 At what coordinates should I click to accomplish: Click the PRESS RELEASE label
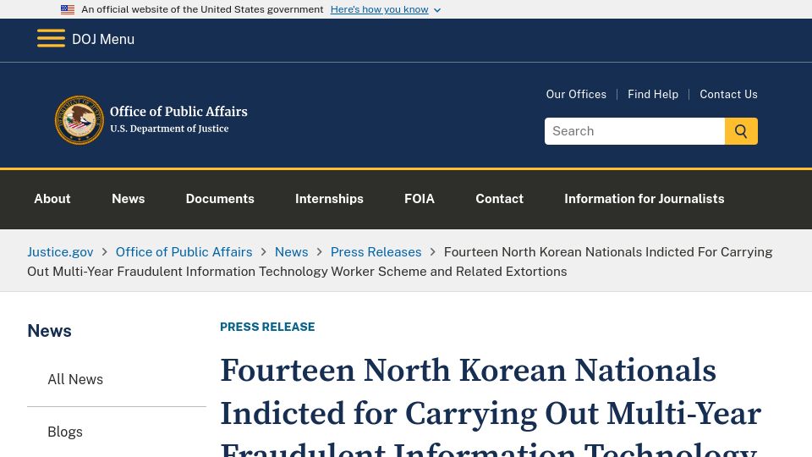pos(267,327)
